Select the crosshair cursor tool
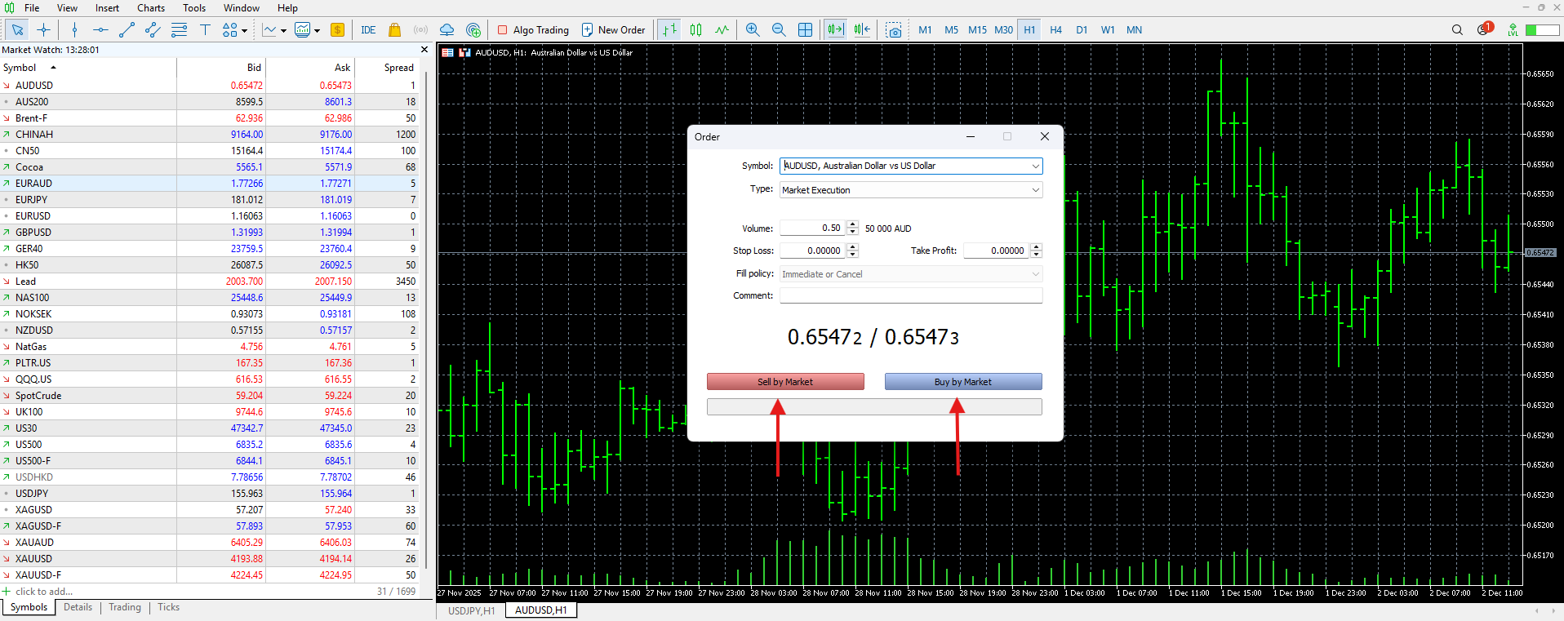Image resolution: width=1564 pixels, height=621 pixels. pos(44,30)
